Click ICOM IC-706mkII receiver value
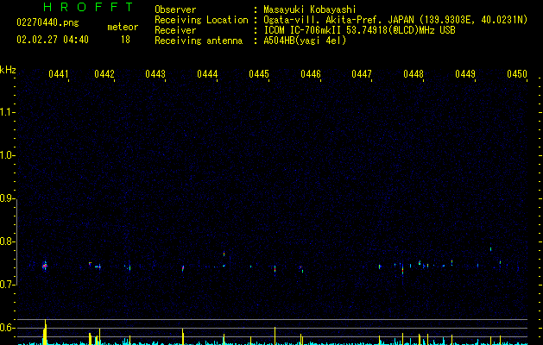The image size is (543, 345). pyautogui.click(x=359, y=30)
